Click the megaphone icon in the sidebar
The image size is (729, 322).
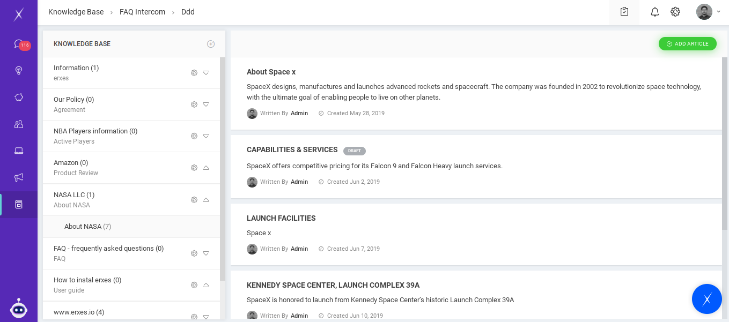(x=19, y=177)
